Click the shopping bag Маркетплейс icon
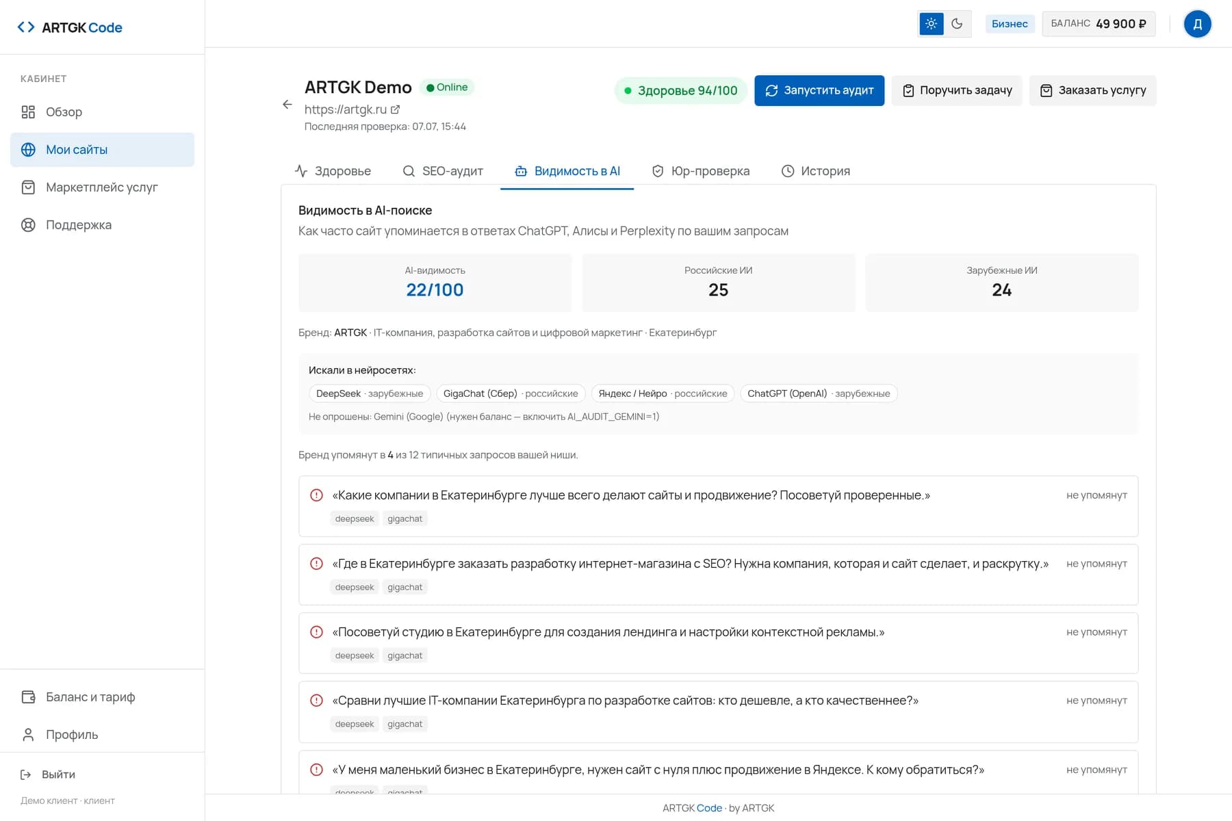This screenshot has width=1232, height=821. [28, 187]
